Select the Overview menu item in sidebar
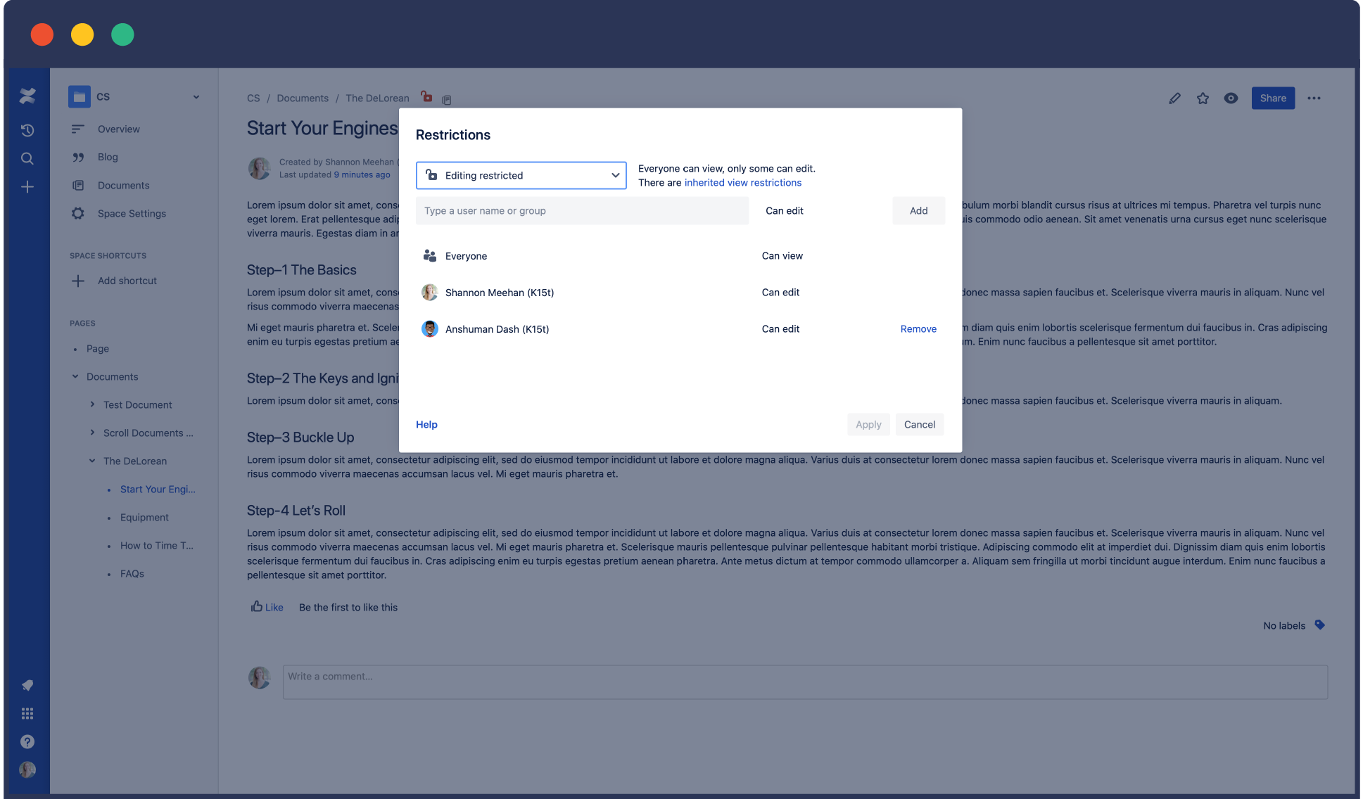The width and height of the screenshot is (1363, 799). click(119, 129)
